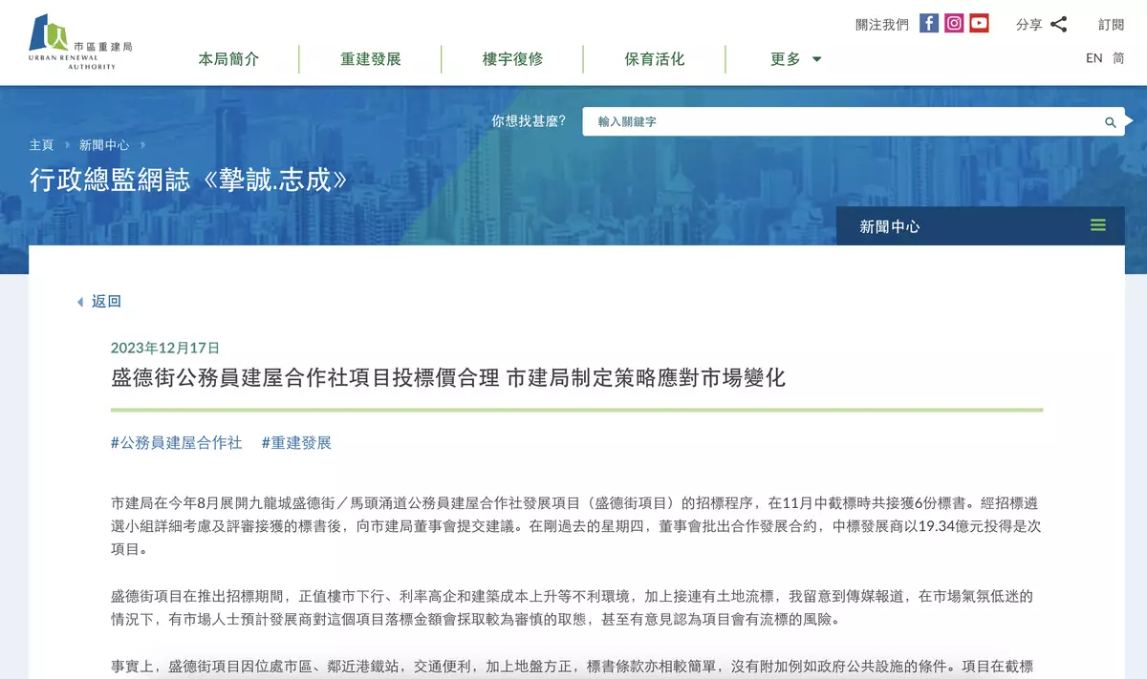Click the 返回 back arrow
The height and width of the screenshot is (679, 1147).
pyautogui.click(x=80, y=302)
